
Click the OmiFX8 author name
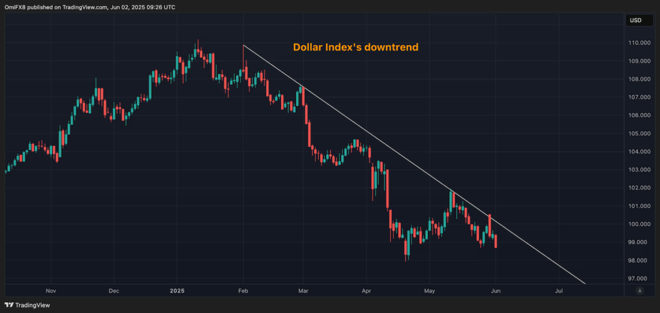click(x=16, y=7)
